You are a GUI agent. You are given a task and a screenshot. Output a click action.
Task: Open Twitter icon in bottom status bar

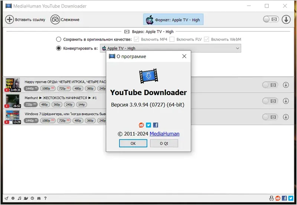291,198
